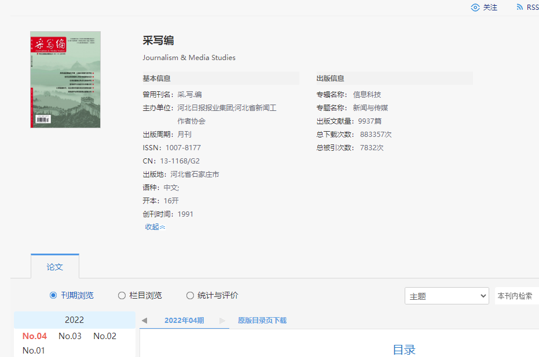Select the 刊期浏览 radio button

point(53,296)
